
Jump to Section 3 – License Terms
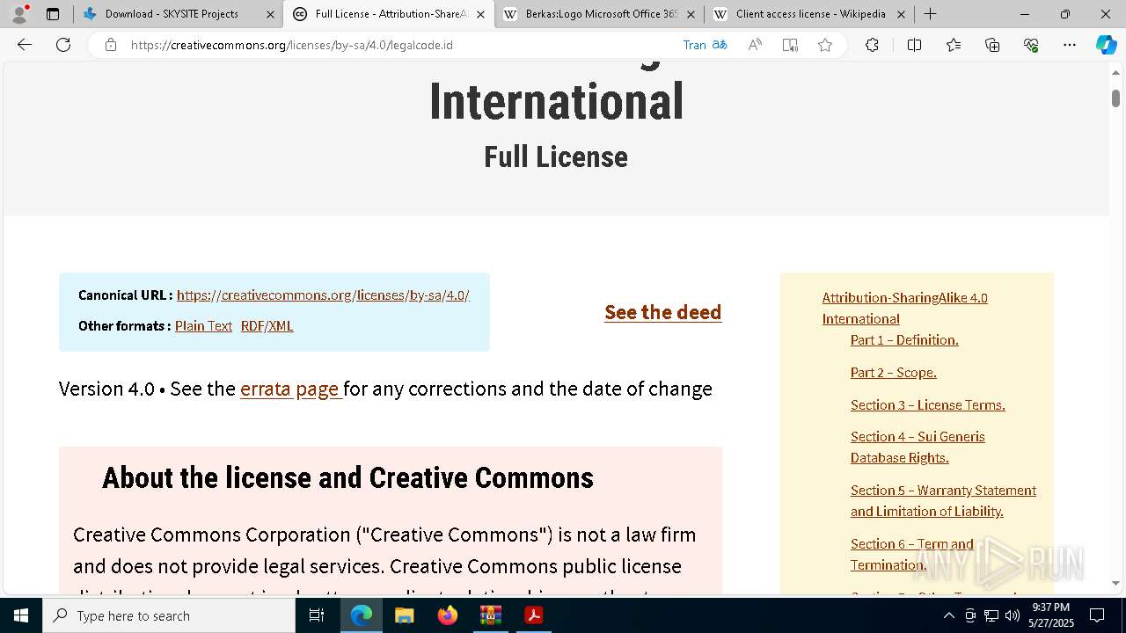[927, 405]
